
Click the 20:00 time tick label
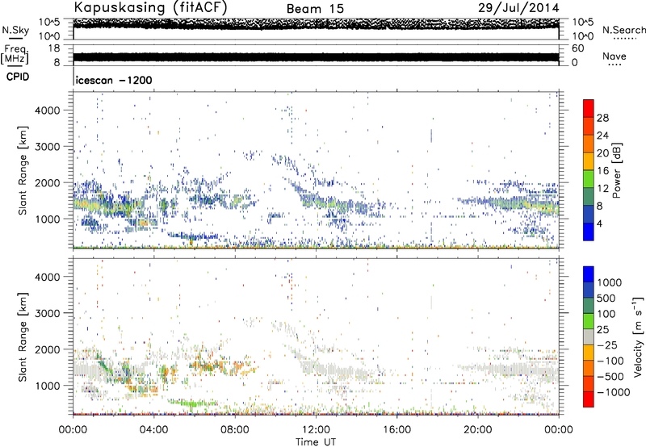pyautogui.click(x=477, y=430)
